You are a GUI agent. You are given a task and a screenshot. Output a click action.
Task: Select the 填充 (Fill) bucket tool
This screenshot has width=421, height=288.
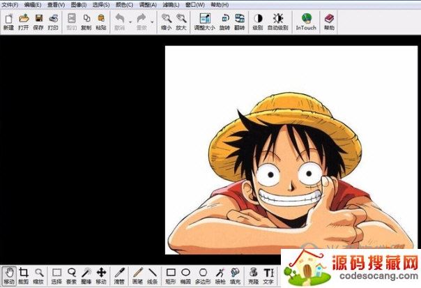point(235,275)
